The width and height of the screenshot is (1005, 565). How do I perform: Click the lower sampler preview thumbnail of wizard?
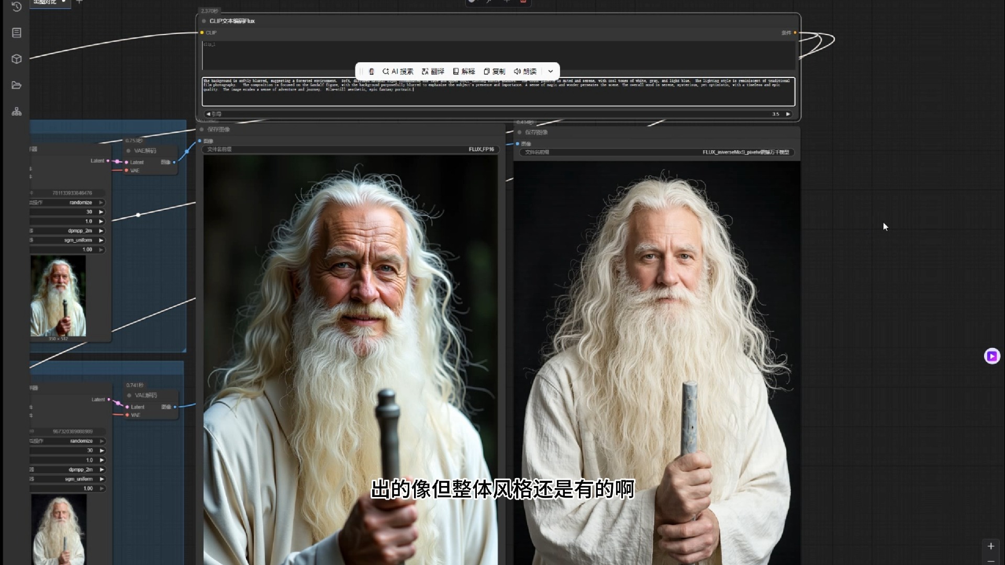59,529
